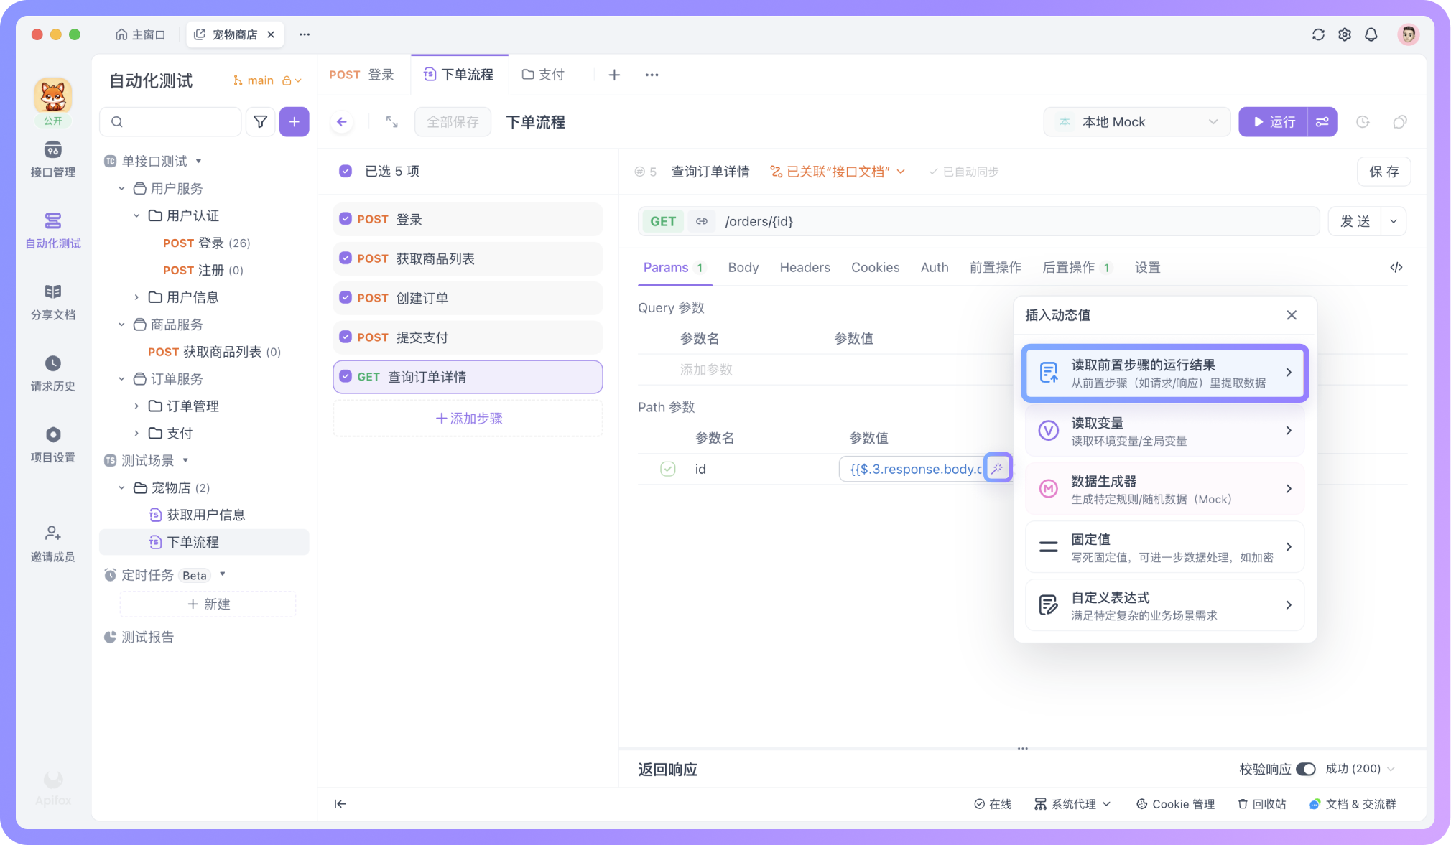Uncheck the POST 登录 step
Image resolution: width=1451 pixels, height=845 pixels.
click(346, 219)
